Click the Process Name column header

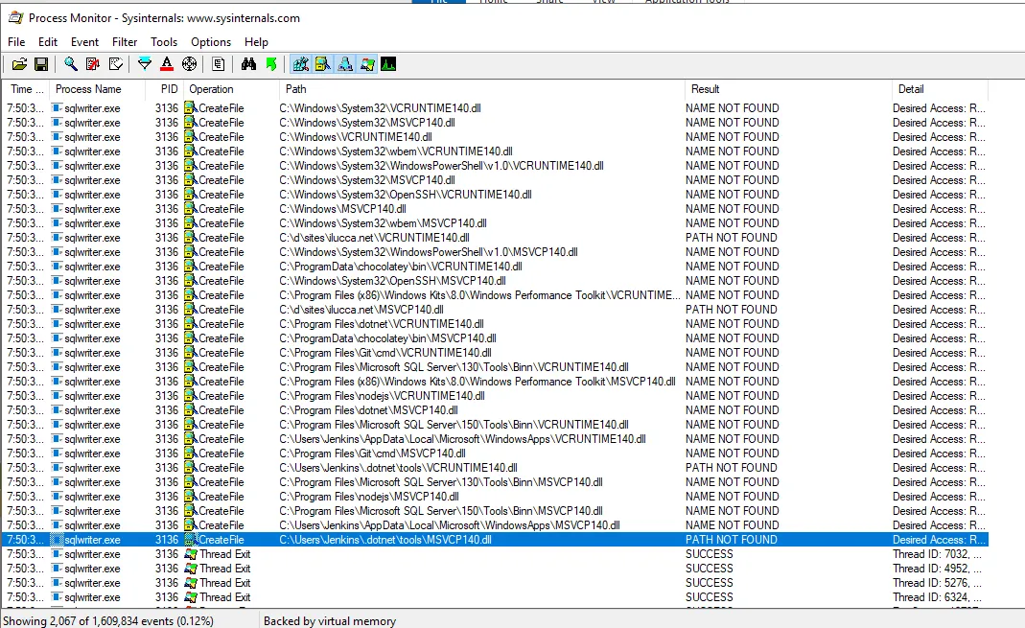point(97,89)
